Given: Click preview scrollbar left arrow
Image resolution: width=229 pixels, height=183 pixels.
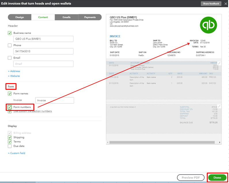Looking at the screenshot, I should [108, 142].
